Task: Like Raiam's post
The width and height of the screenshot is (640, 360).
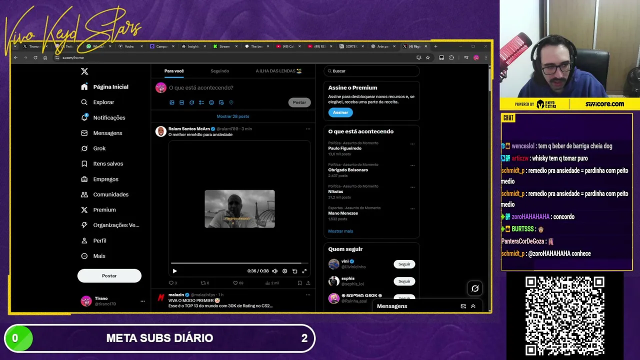Action: point(238,283)
